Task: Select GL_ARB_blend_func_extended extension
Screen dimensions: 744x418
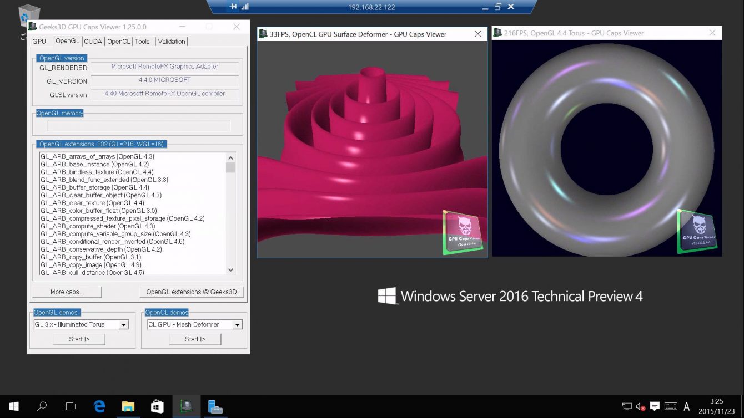Action: click(x=104, y=180)
